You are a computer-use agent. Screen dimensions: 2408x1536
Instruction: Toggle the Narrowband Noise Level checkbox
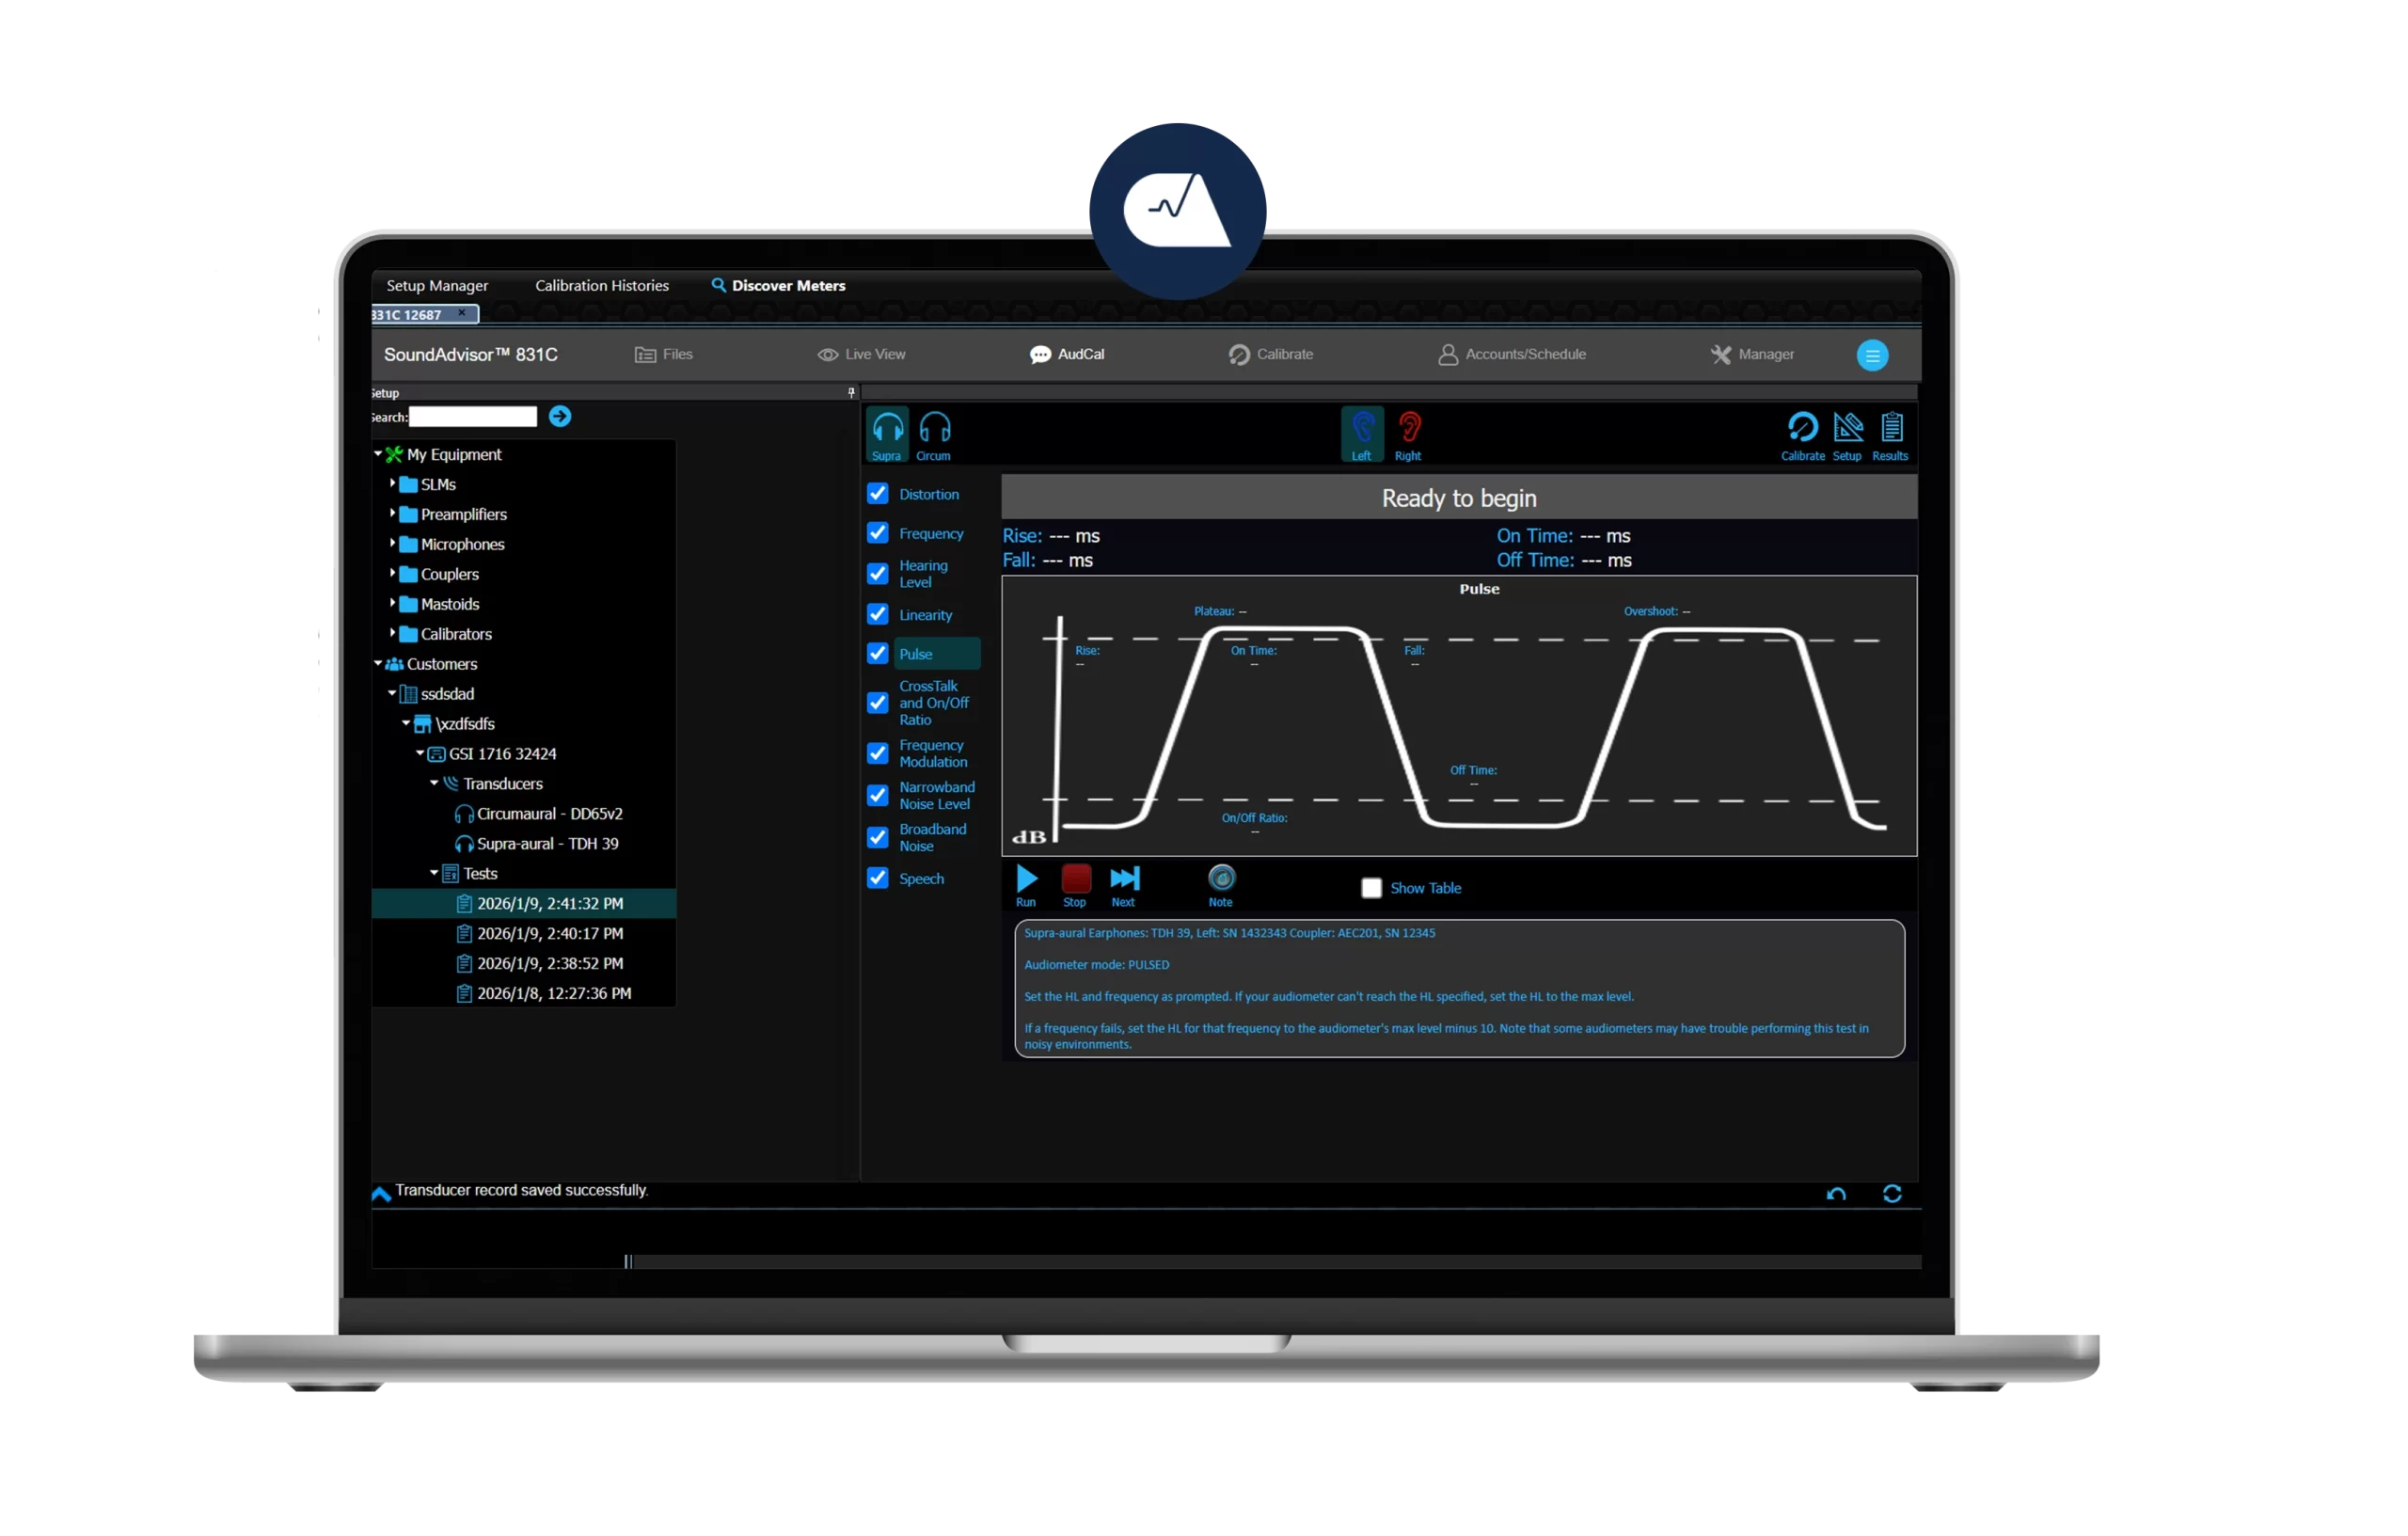(878, 796)
